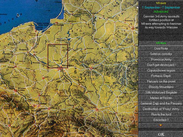Click the Poznań city label on map

(11, 67)
